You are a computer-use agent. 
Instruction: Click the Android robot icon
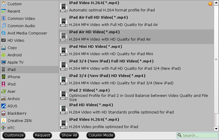[3, 55]
